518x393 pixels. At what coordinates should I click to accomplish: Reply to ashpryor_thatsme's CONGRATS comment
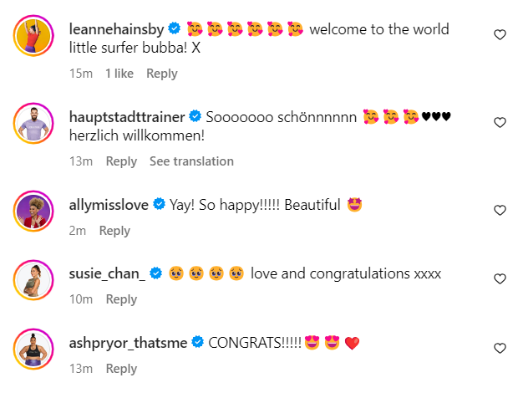point(121,369)
